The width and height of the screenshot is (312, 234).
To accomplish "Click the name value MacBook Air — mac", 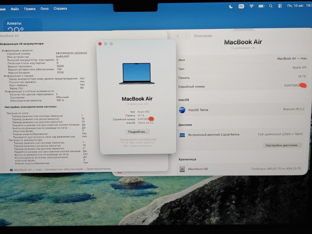I will pos(292,58).
